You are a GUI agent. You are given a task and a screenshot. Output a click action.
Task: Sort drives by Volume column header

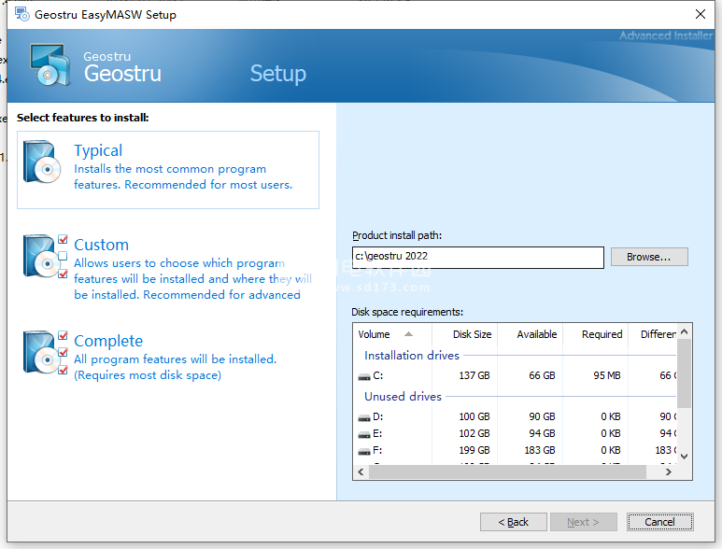(392, 334)
